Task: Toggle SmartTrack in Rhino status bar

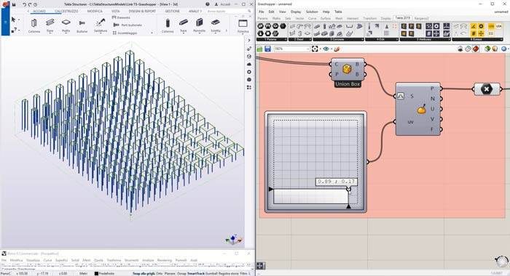Action: tap(196, 273)
